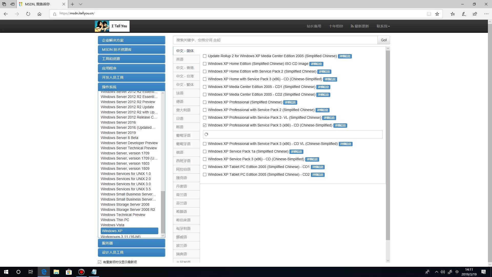Open new tab with plus icon
Screen dimensions: 492x277
[x=73, y=4]
